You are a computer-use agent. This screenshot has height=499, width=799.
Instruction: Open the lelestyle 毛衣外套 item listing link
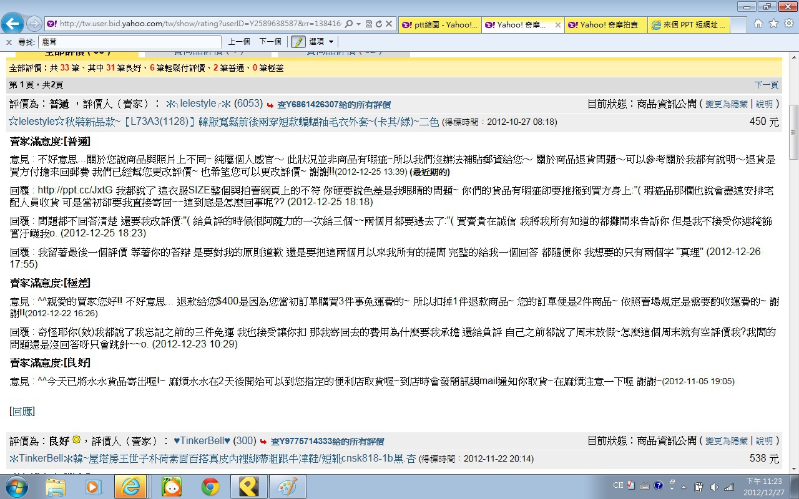pos(223,122)
